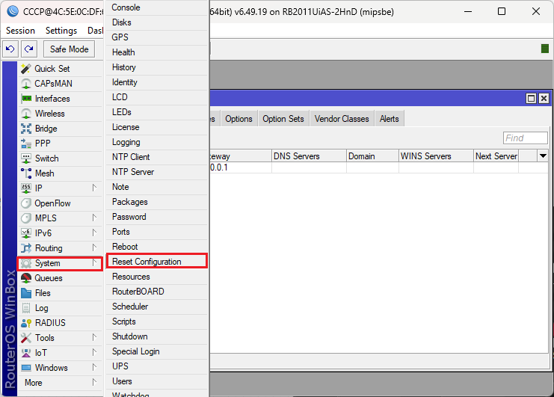
Task: Open Console in System submenu
Action: [156, 7]
